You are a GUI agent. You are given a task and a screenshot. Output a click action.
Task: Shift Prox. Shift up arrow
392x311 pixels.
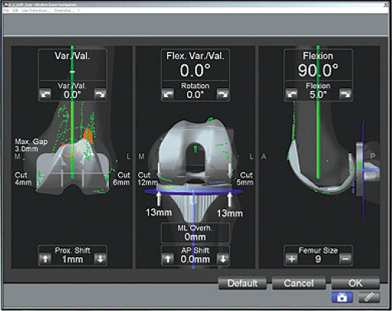point(45,259)
